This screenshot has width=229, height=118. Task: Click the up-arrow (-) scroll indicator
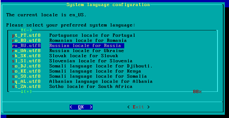(26, 30)
